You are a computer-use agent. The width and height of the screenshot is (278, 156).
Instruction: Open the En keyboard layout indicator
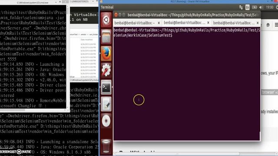coord(247,7)
